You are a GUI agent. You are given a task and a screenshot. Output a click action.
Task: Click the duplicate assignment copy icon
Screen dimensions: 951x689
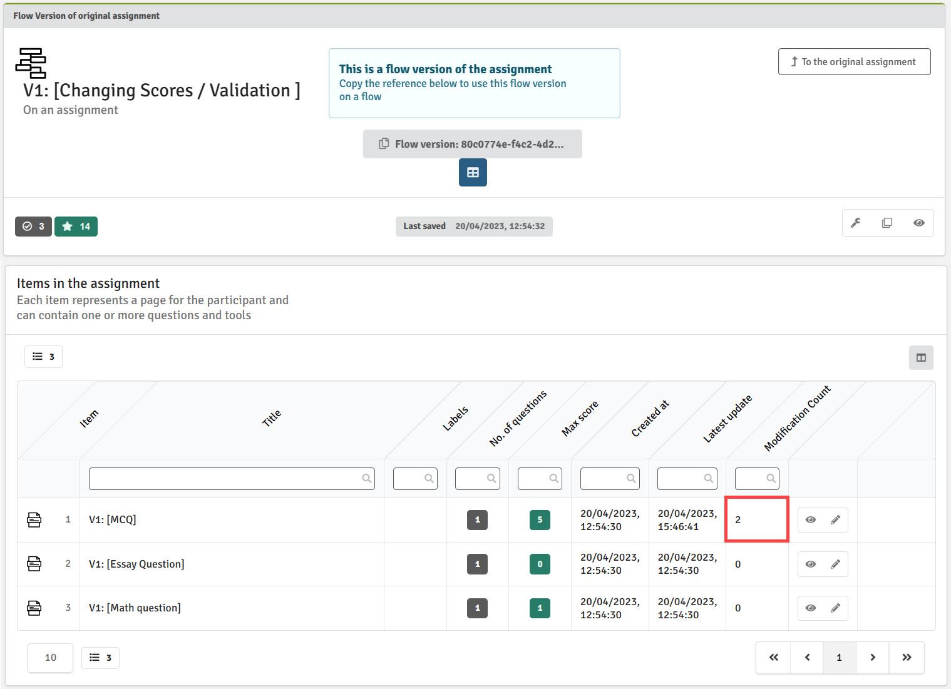(887, 223)
